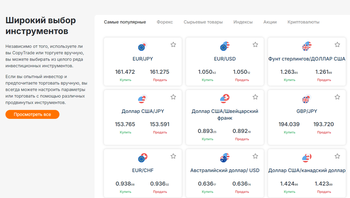This screenshot has width=350, height=198.
Task: Click Купить on Доллар США/JPY card
Action: click(x=125, y=132)
